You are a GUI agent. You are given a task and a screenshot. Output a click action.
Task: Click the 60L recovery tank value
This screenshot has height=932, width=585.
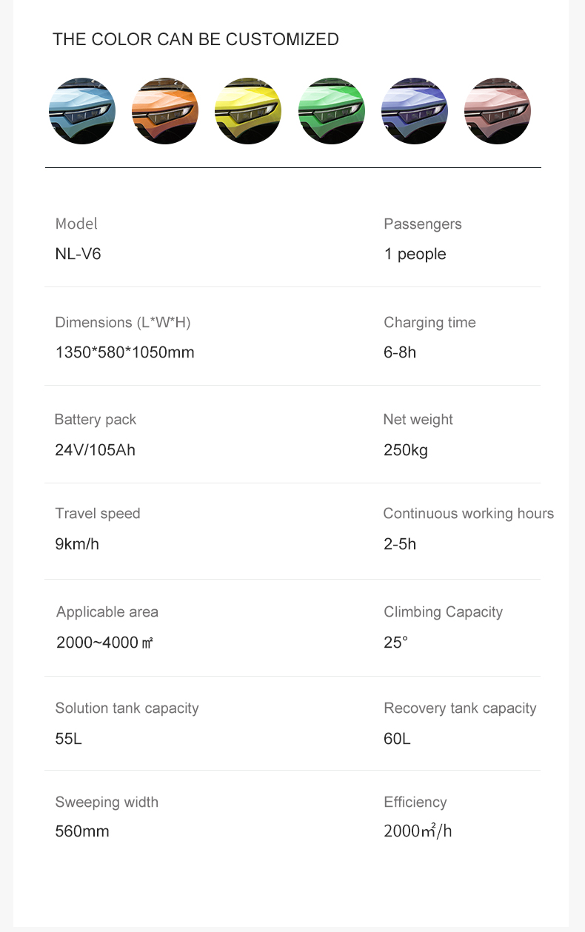pyautogui.click(x=397, y=739)
